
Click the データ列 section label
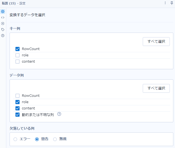16,75
